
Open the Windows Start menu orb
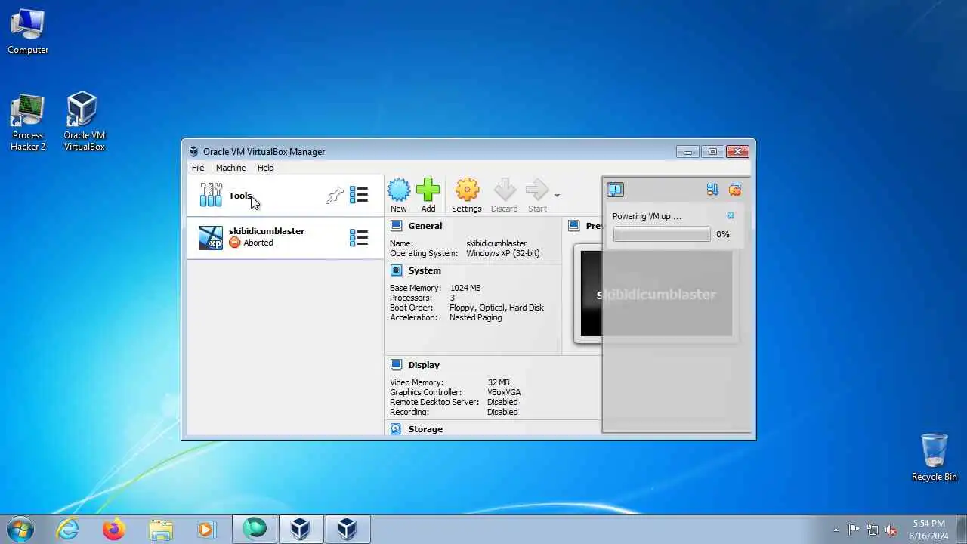(x=20, y=529)
